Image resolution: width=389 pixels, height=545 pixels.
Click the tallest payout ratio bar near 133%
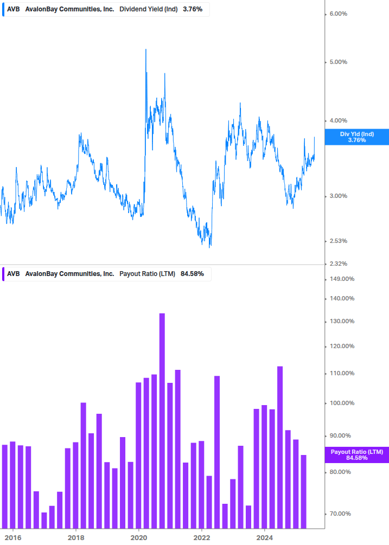(x=162, y=421)
